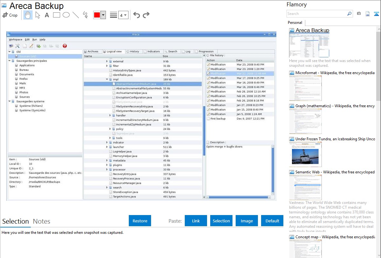Open the color picker dropdown arrow
Image resolution: width=381 pixels, height=258 pixels.
[103, 15]
